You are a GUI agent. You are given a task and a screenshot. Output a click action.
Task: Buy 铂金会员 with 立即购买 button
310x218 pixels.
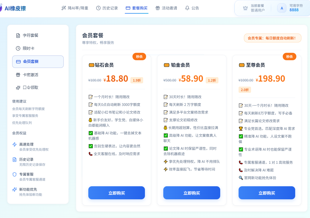pyautogui.click(x=191, y=193)
